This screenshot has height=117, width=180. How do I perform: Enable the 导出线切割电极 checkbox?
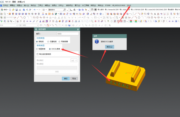[37, 54]
